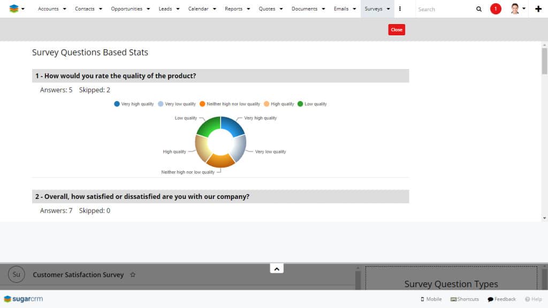Viewport: 548px width, 308px height.
Task: Open the Emails module tab
Action: point(341,9)
